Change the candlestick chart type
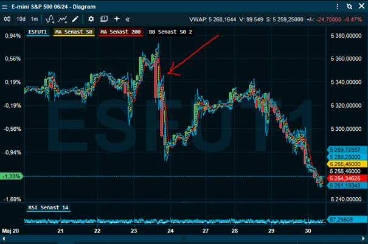 [7, 19]
